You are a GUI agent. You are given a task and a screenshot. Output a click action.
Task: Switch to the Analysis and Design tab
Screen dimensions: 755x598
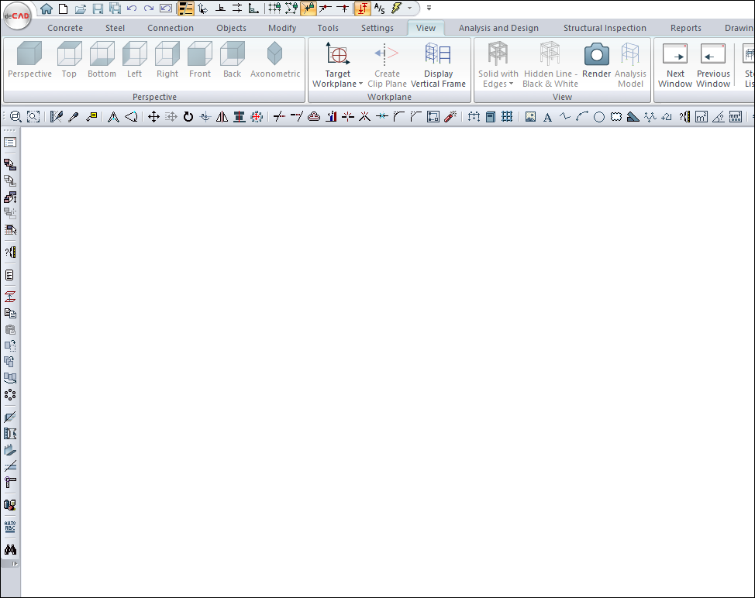pos(498,28)
